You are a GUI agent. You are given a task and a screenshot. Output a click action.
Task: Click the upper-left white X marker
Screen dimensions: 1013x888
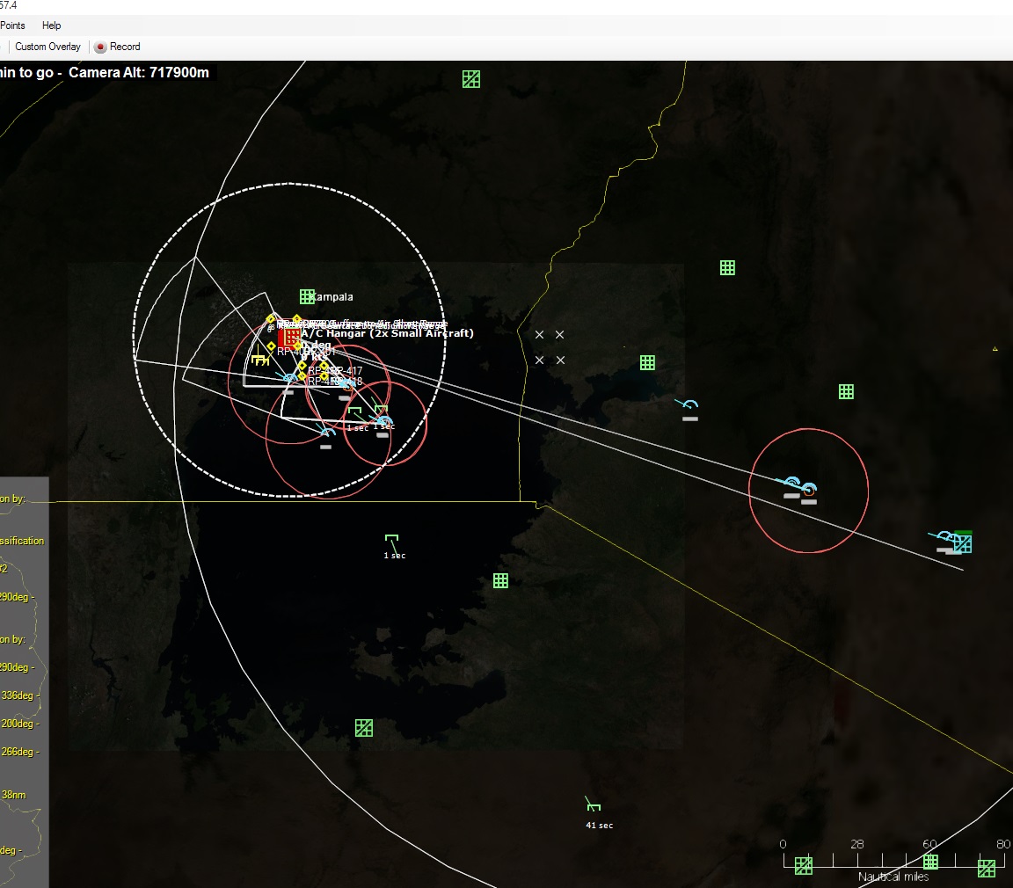[x=539, y=334]
